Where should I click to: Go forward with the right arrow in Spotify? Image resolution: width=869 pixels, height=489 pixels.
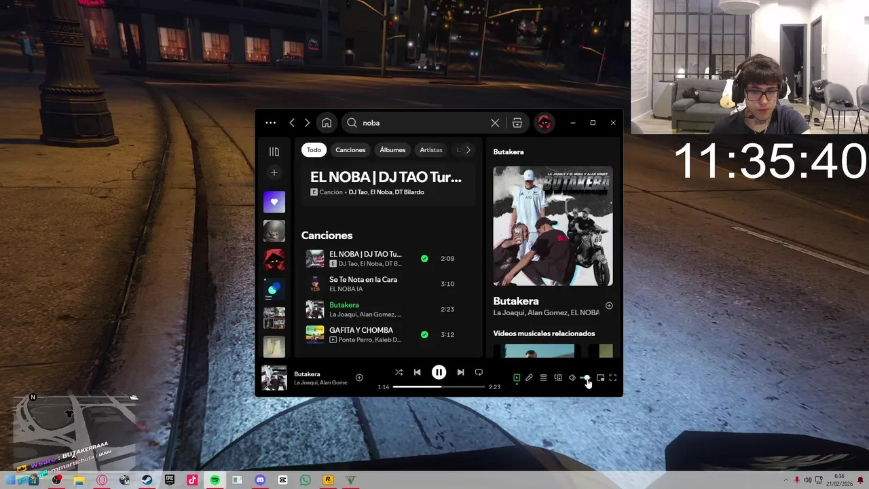307,123
